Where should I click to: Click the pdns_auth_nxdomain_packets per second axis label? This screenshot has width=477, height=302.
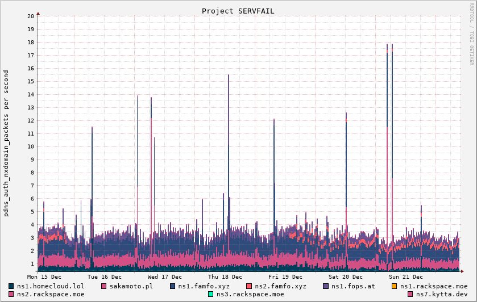coord(6,143)
